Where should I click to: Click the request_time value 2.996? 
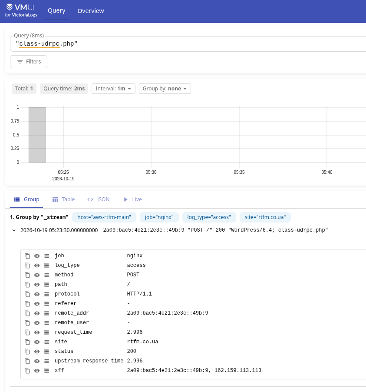pyautogui.click(x=135, y=332)
